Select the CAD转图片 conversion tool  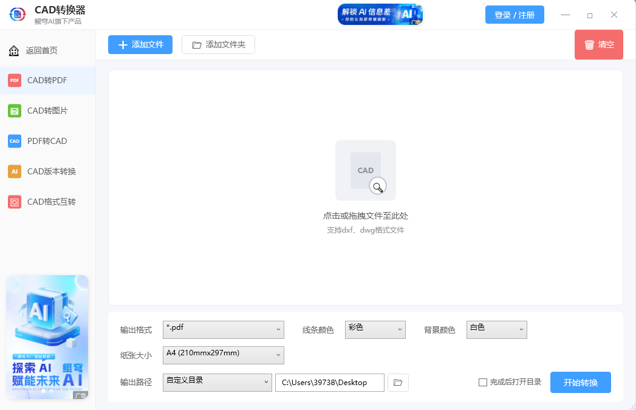(43, 111)
